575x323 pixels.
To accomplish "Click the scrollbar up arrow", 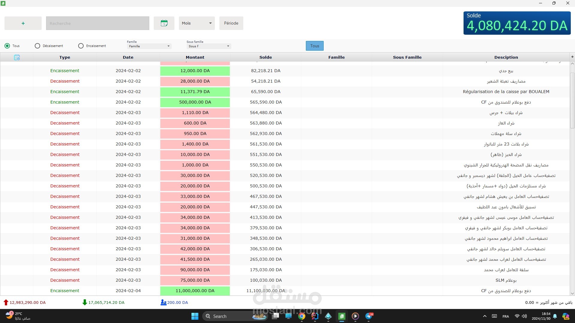I will tap(572, 64).
